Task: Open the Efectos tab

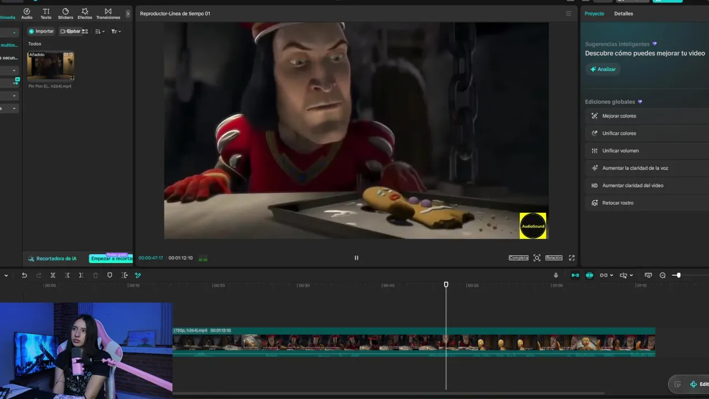Action: [85, 14]
